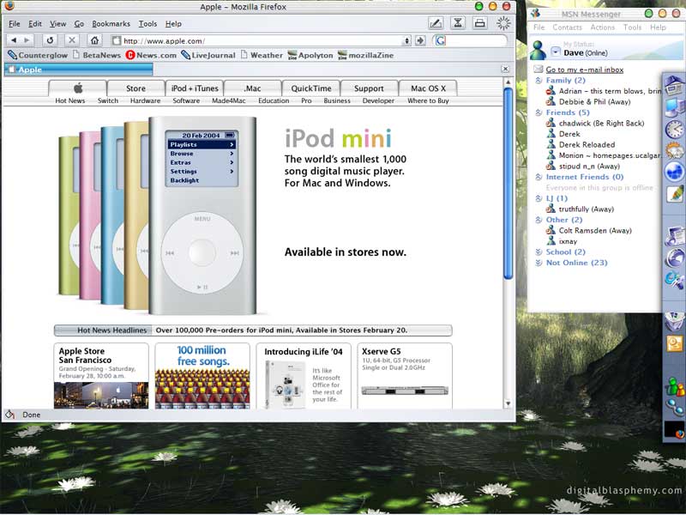Open the Firefox Edit menu

[35, 24]
